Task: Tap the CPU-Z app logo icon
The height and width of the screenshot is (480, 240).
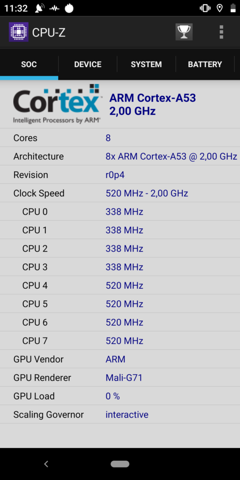Action: point(19,32)
